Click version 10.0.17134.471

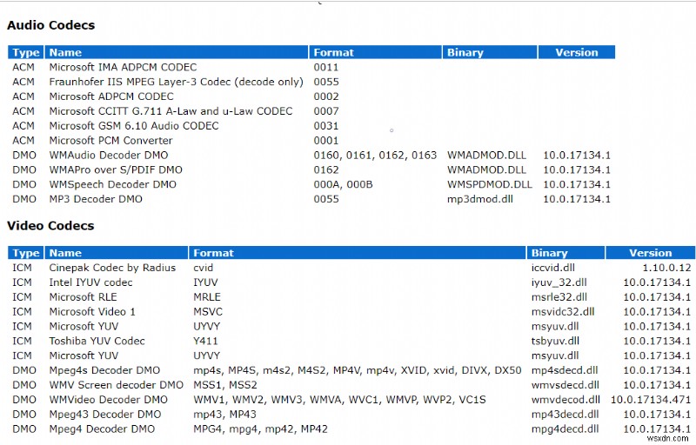[651, 399]
